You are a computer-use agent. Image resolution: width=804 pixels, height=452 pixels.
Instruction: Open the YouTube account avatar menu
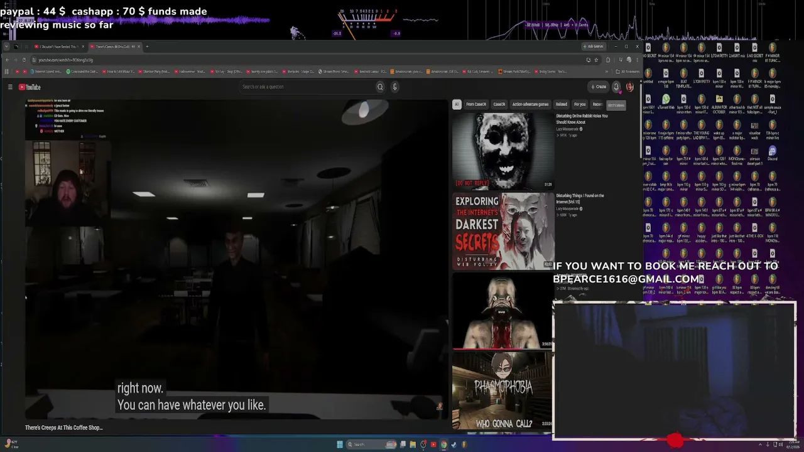coord(630,87)
